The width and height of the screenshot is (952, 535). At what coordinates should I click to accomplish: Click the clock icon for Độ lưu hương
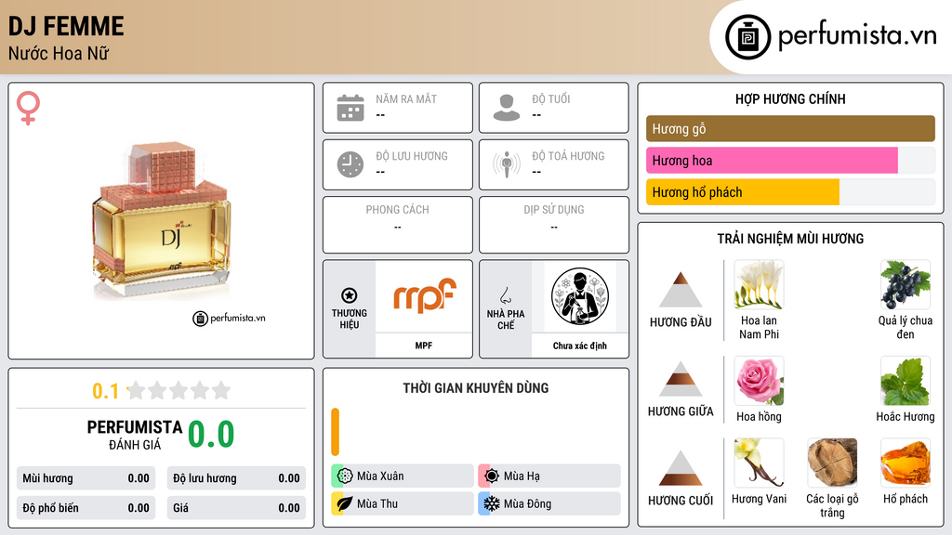[350, 164]
